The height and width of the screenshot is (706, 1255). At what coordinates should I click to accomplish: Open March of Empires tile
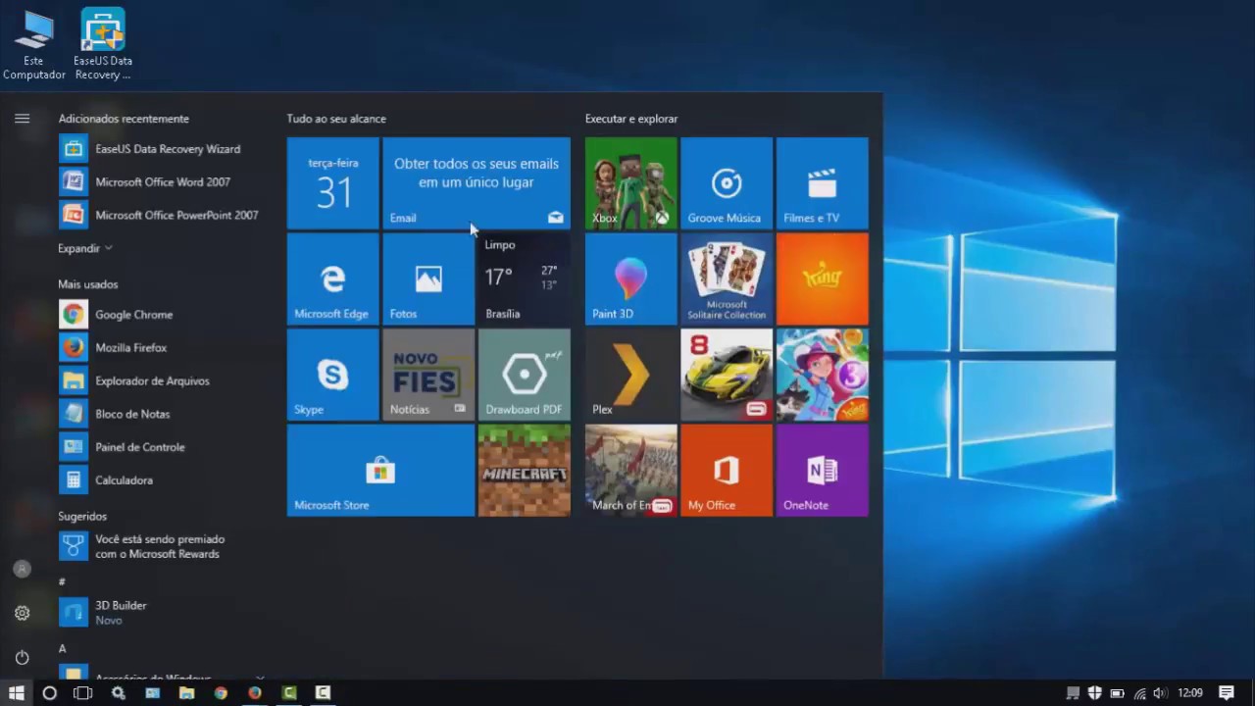[630, 471]
